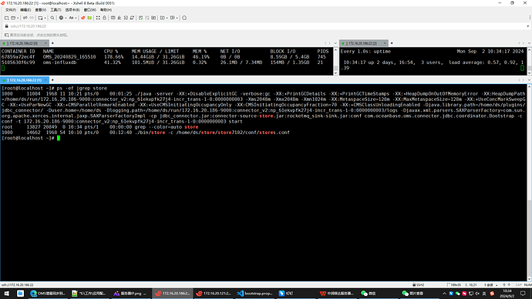Click the round help icon in toolbar
The image size is (532, 299).
[184, 18]
